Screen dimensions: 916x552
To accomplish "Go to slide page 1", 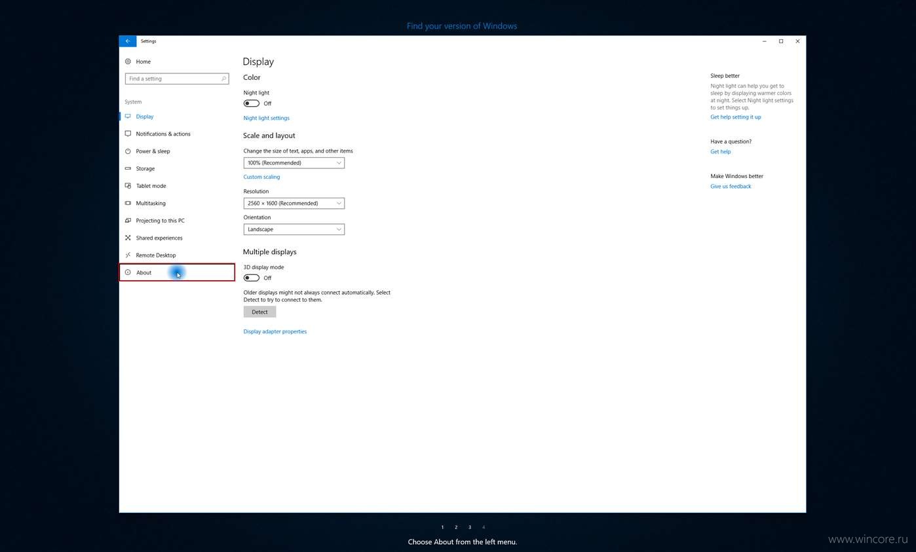I will tap(442, 527).
